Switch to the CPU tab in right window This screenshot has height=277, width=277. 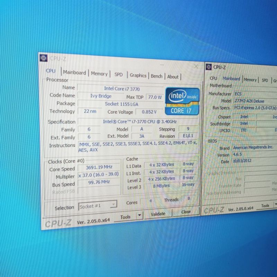tap(214, 78)
